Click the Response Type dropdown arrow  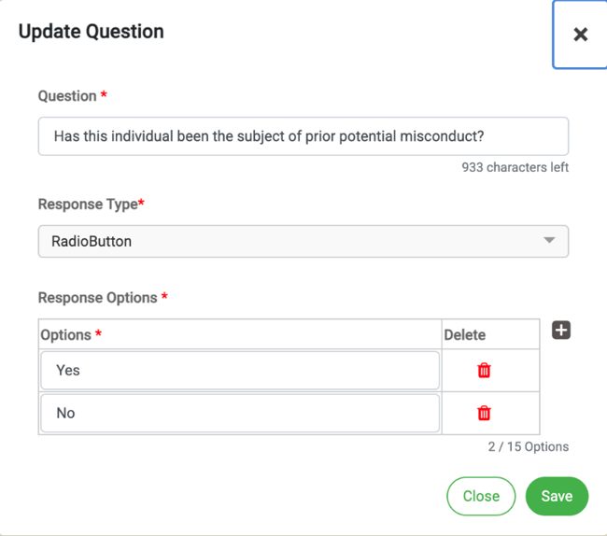(x=549, y=241)
